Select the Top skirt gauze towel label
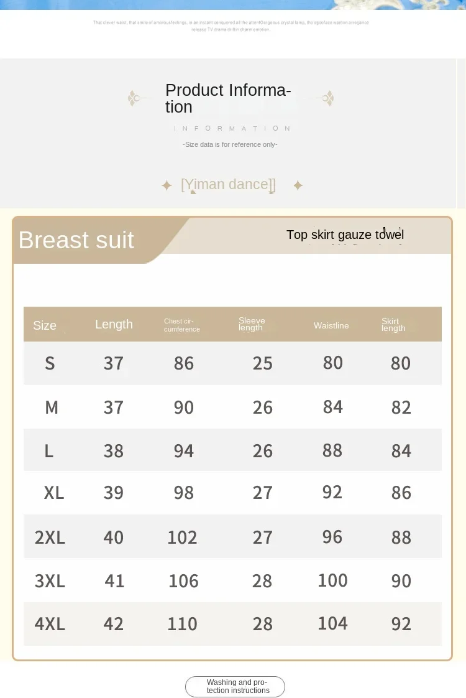This screenshot has height=698, width=466. click(x=345, y=235)
